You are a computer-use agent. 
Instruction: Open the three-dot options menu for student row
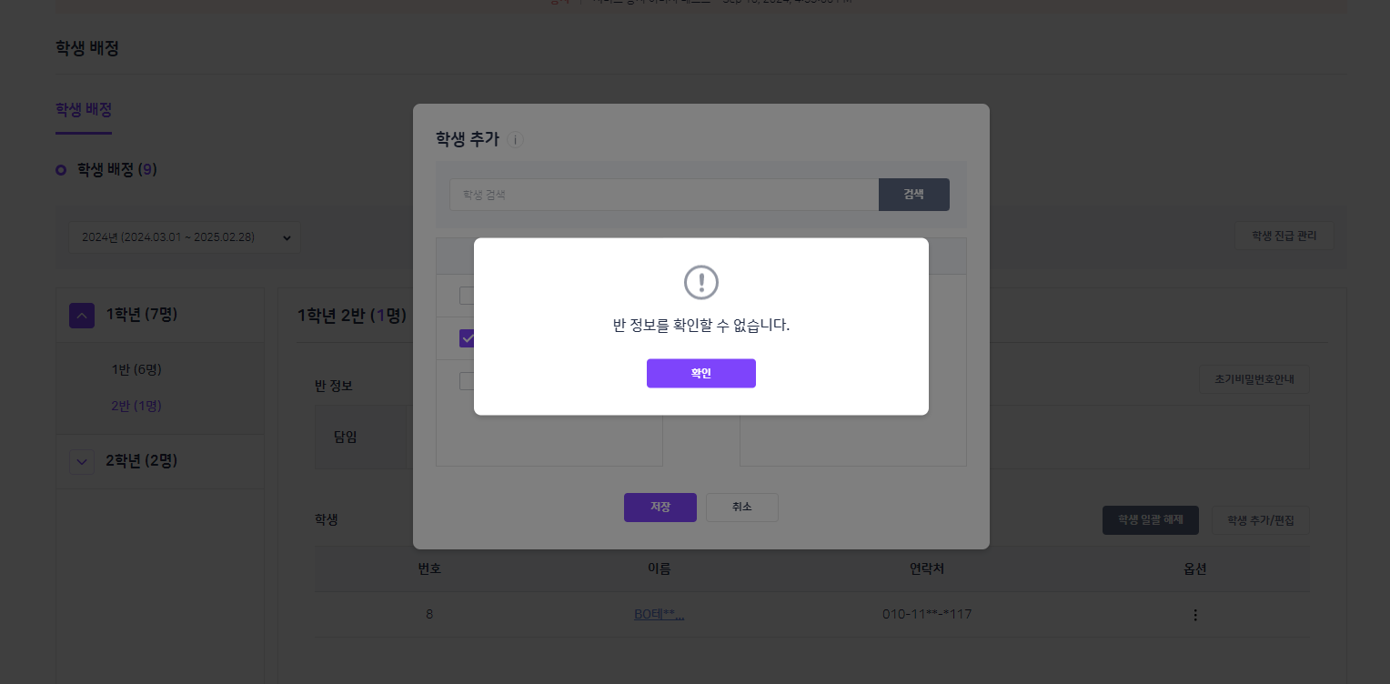[1195, 615]
